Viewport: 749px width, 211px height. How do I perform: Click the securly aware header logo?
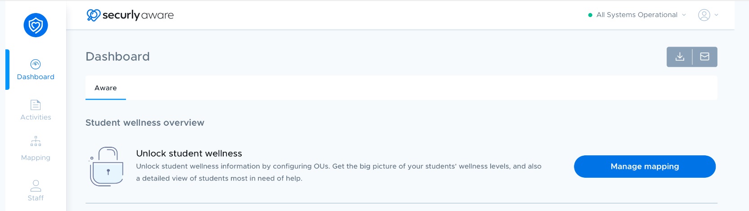point(130,15)
